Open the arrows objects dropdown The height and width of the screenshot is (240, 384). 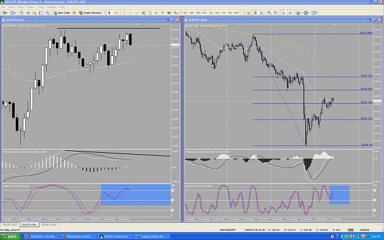[176, 13]
